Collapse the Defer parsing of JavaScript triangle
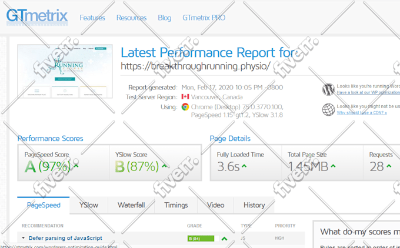 pyautogui.click(x=23, y=238)
